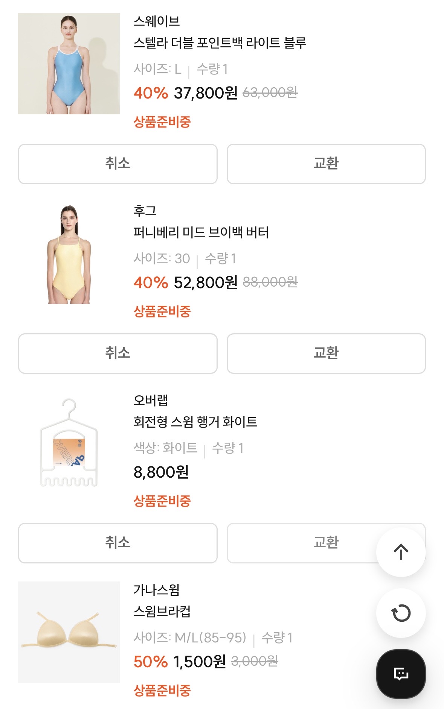The image size is (444, 709).
Task: Request exchange for 퍼니베리 미드 브이백
Action: coord(326,354)
